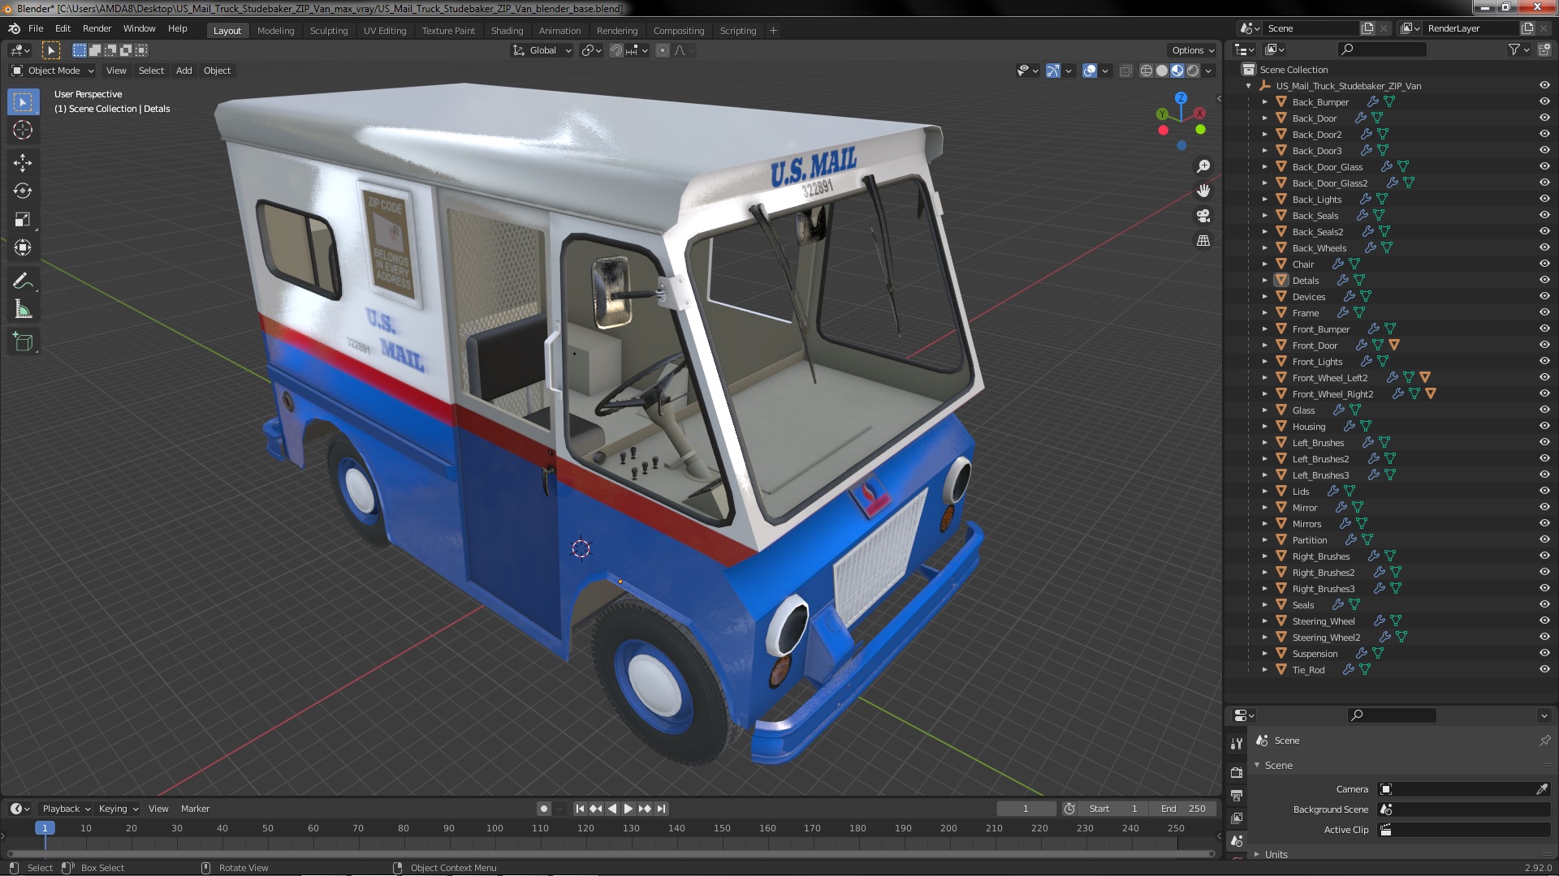Add a new workspace tab
The width and height of the screenshot is (1559, 876).
773,31
